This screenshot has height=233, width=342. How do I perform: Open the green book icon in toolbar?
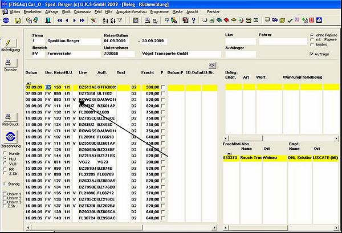click(x=219, y=21)
